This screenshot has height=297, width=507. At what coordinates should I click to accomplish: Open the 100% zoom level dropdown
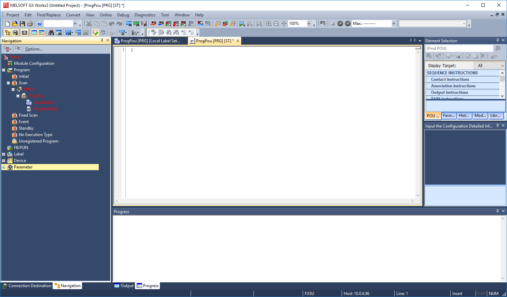pos(309,24)
